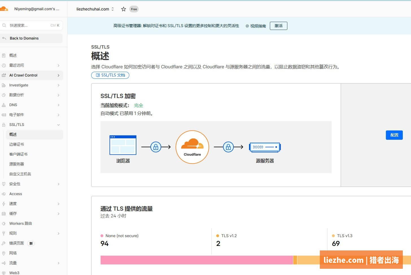This screenshot has height=275, width=411.
Task: Click the 新 badge next to 错误页面
Action: coord(31,243)
